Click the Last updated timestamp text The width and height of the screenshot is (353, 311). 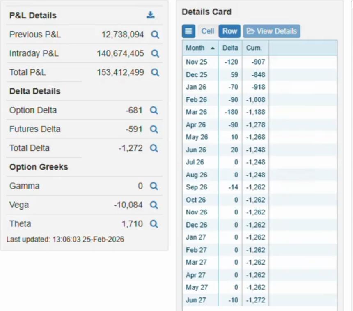65,239
